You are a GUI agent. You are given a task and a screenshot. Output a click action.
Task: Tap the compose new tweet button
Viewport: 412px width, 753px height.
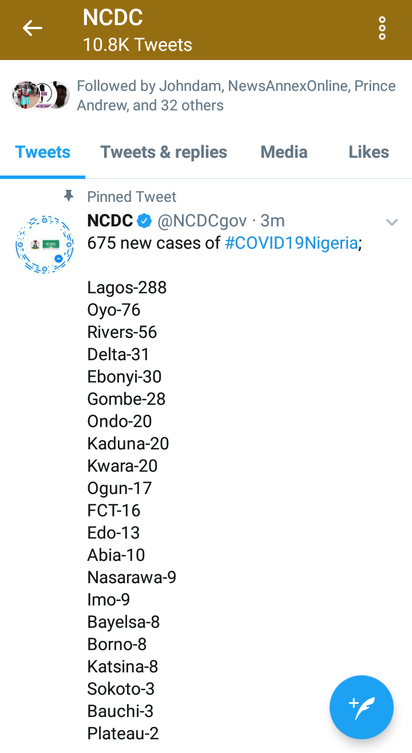pyautogui.click(x=362, y=707)
